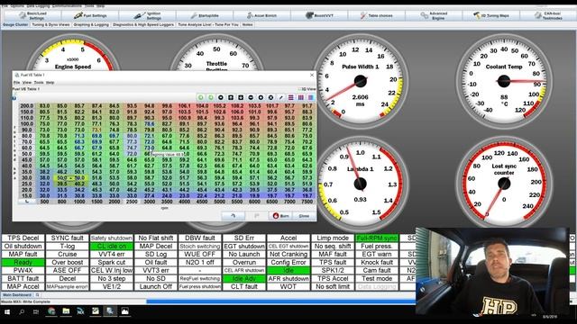Viewport: 577px width, 324px height.
Task: Click the minus decrement icon in table toolbar
Action: point(251,97)
